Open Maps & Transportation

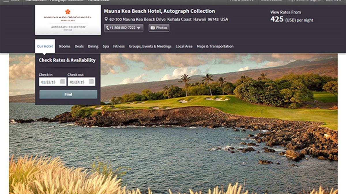click(x=215, y=46)
